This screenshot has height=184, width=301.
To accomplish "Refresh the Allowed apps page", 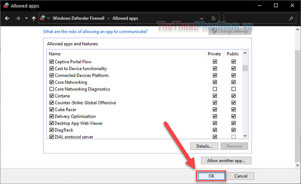I will pos(213,18).
